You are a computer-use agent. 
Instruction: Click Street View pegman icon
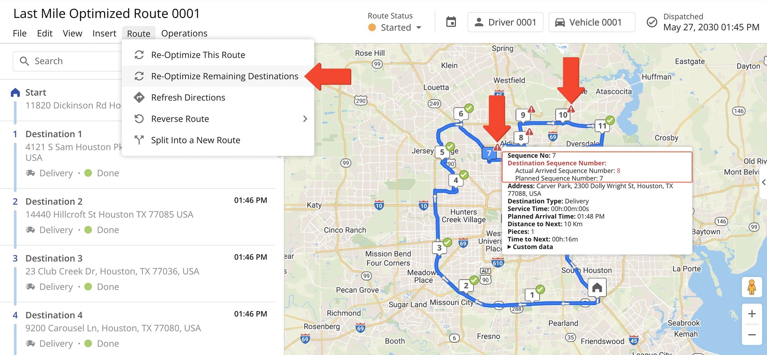tap(752, 287)
